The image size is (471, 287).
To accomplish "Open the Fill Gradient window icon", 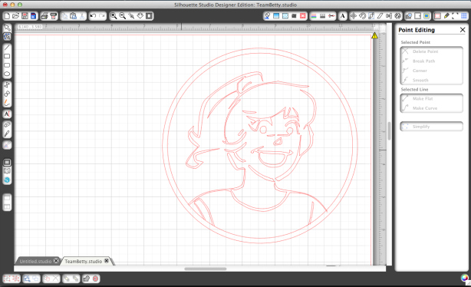I will point(276,16).
